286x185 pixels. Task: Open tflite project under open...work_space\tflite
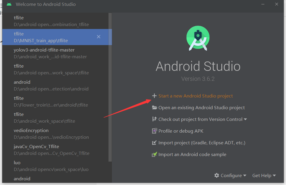click(55, 69)
